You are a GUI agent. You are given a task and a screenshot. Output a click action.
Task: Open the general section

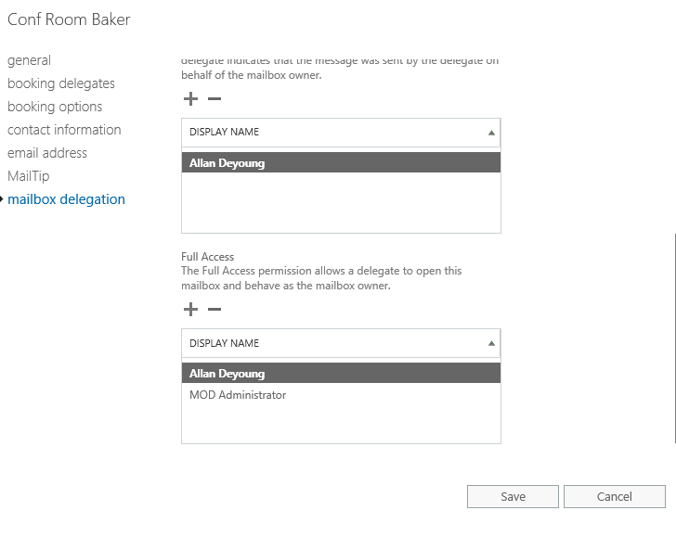[29, 60]
